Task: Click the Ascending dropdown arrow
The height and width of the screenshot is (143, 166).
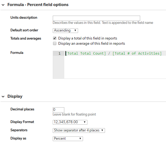Action: tap(75, 30)
